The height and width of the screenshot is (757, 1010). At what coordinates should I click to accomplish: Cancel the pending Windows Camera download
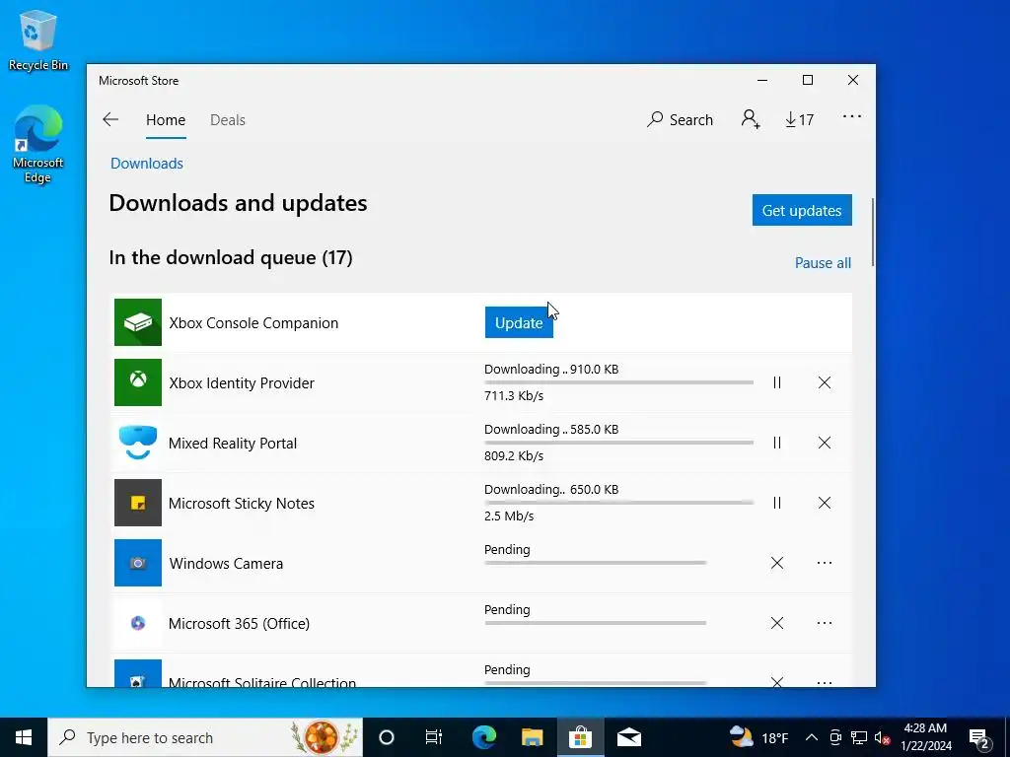click(777, 563)
